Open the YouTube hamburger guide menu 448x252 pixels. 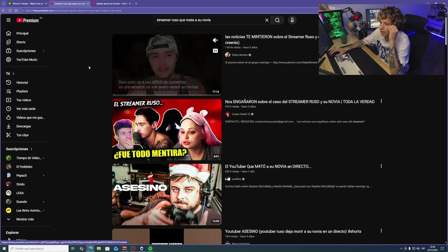pyautogui.click(x=8, y=20)
